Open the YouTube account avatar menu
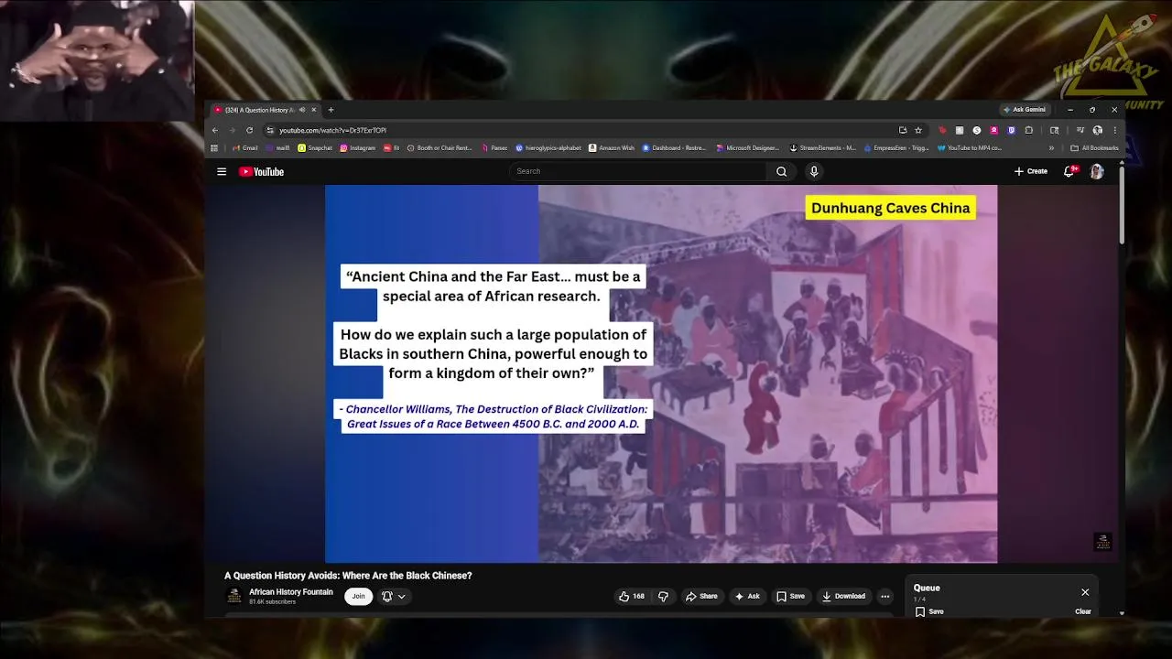Viewport: 1172px width, 659px height. pyautogui.click(x=1096, y=171)
